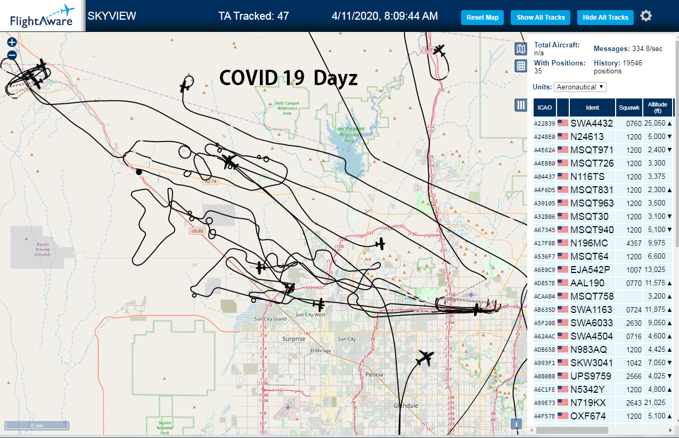This screenshot has width=679, height=438.
Task: Select the MSQT940 ident
Action: [592, 230]
